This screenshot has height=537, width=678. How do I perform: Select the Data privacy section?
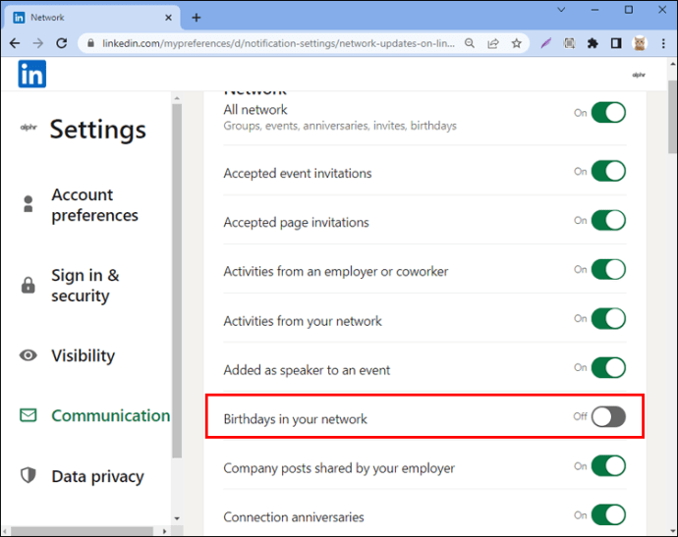[97, 476]
